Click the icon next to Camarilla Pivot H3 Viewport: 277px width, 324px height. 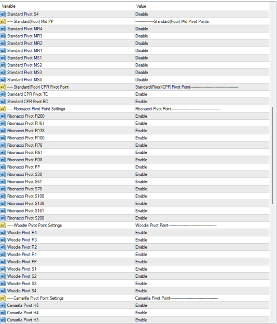pos(3,320)
